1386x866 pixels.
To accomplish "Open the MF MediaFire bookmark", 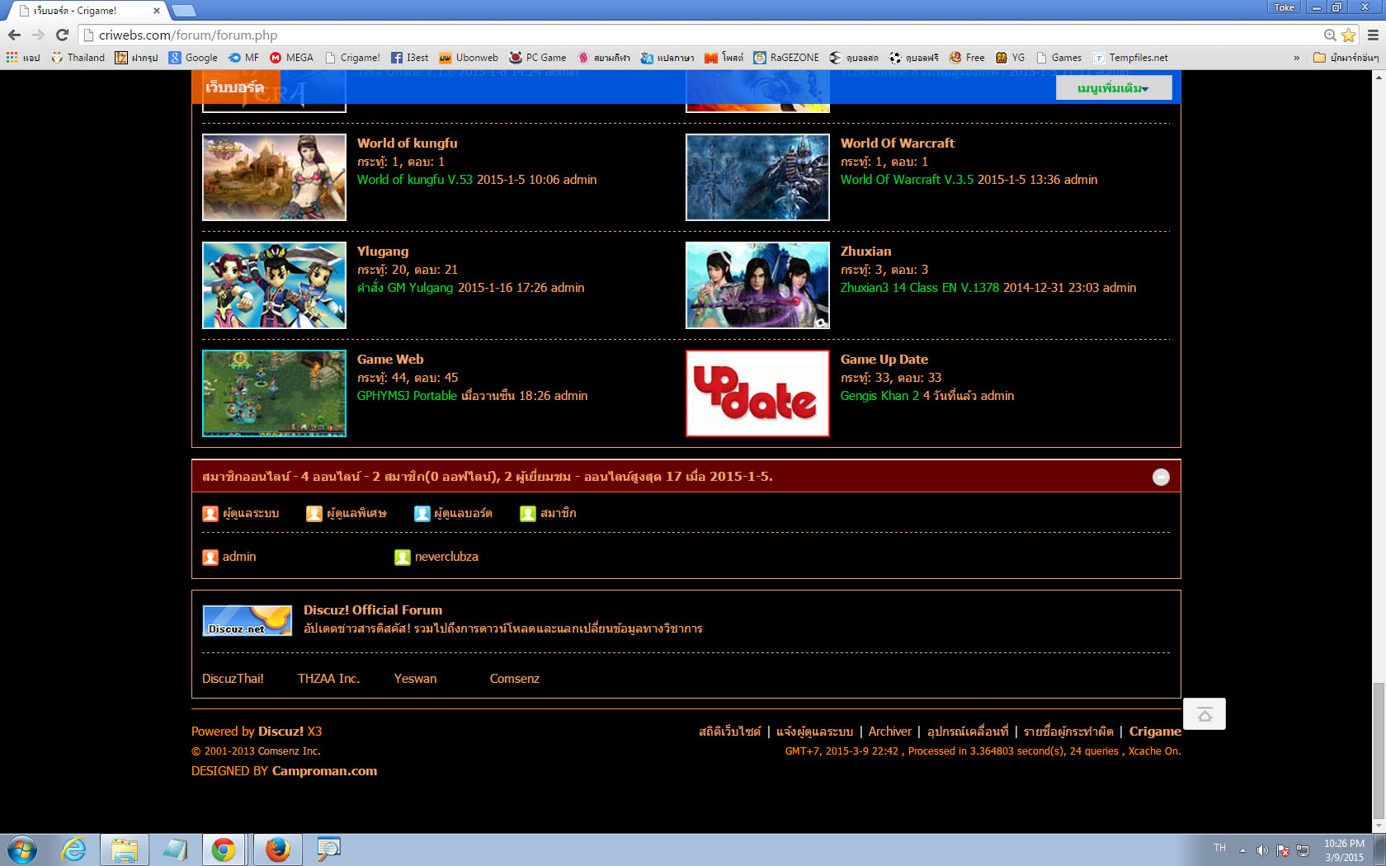I will [x=243, y=58].
